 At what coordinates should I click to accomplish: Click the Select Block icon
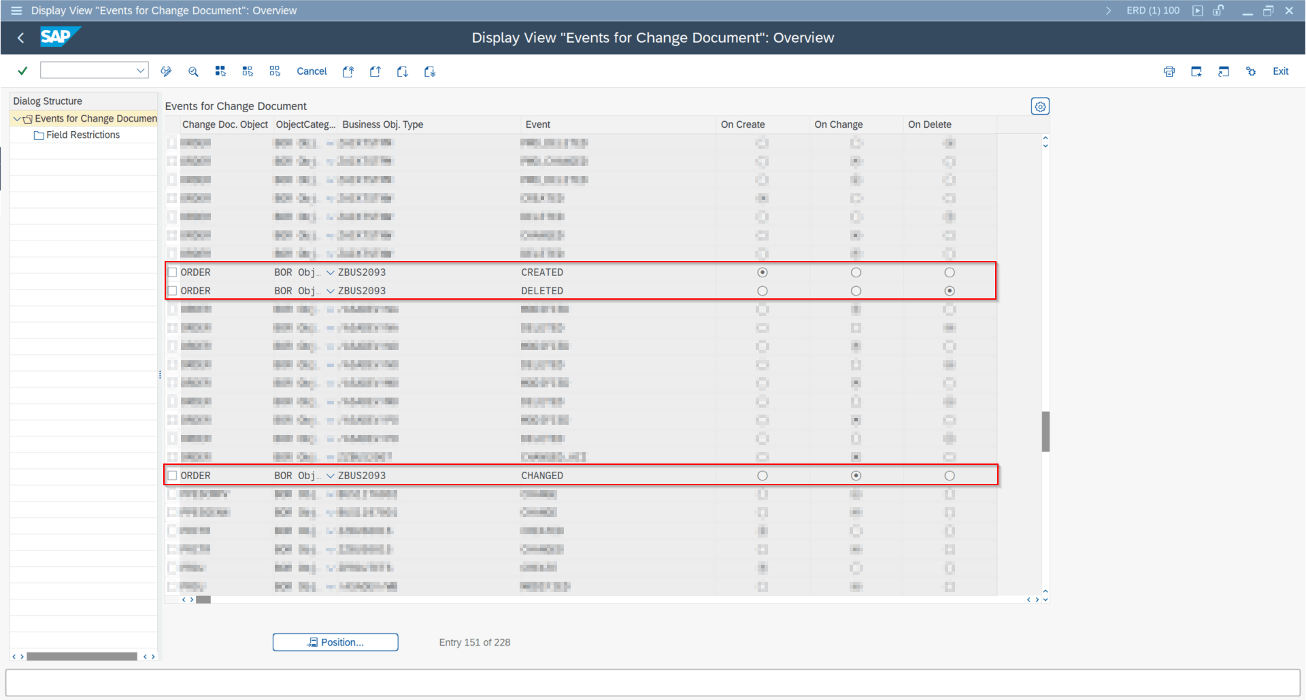tap(248, 71)
